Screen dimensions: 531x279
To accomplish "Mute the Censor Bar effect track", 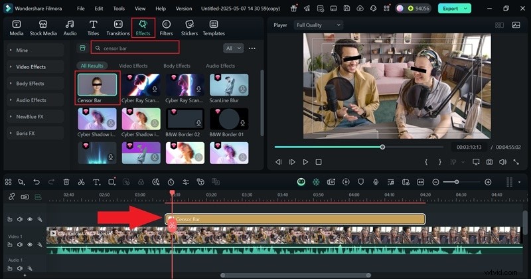I will (20, 219).
